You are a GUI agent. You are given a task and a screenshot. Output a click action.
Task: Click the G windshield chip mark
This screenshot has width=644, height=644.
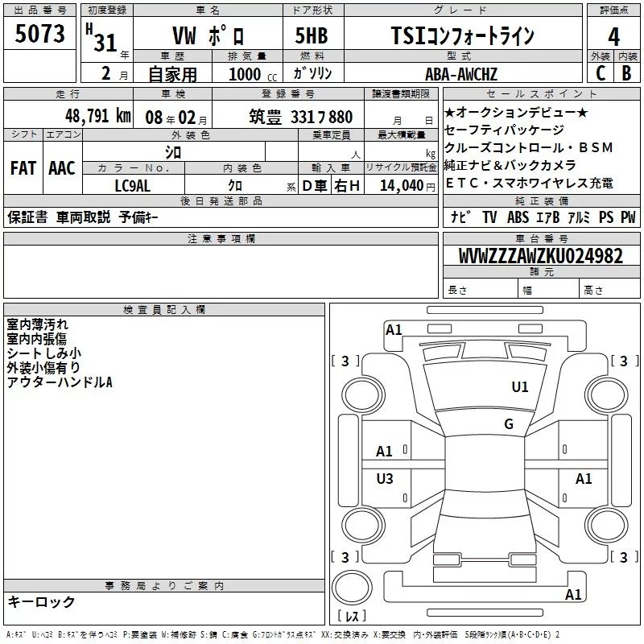tap(509, 423)
